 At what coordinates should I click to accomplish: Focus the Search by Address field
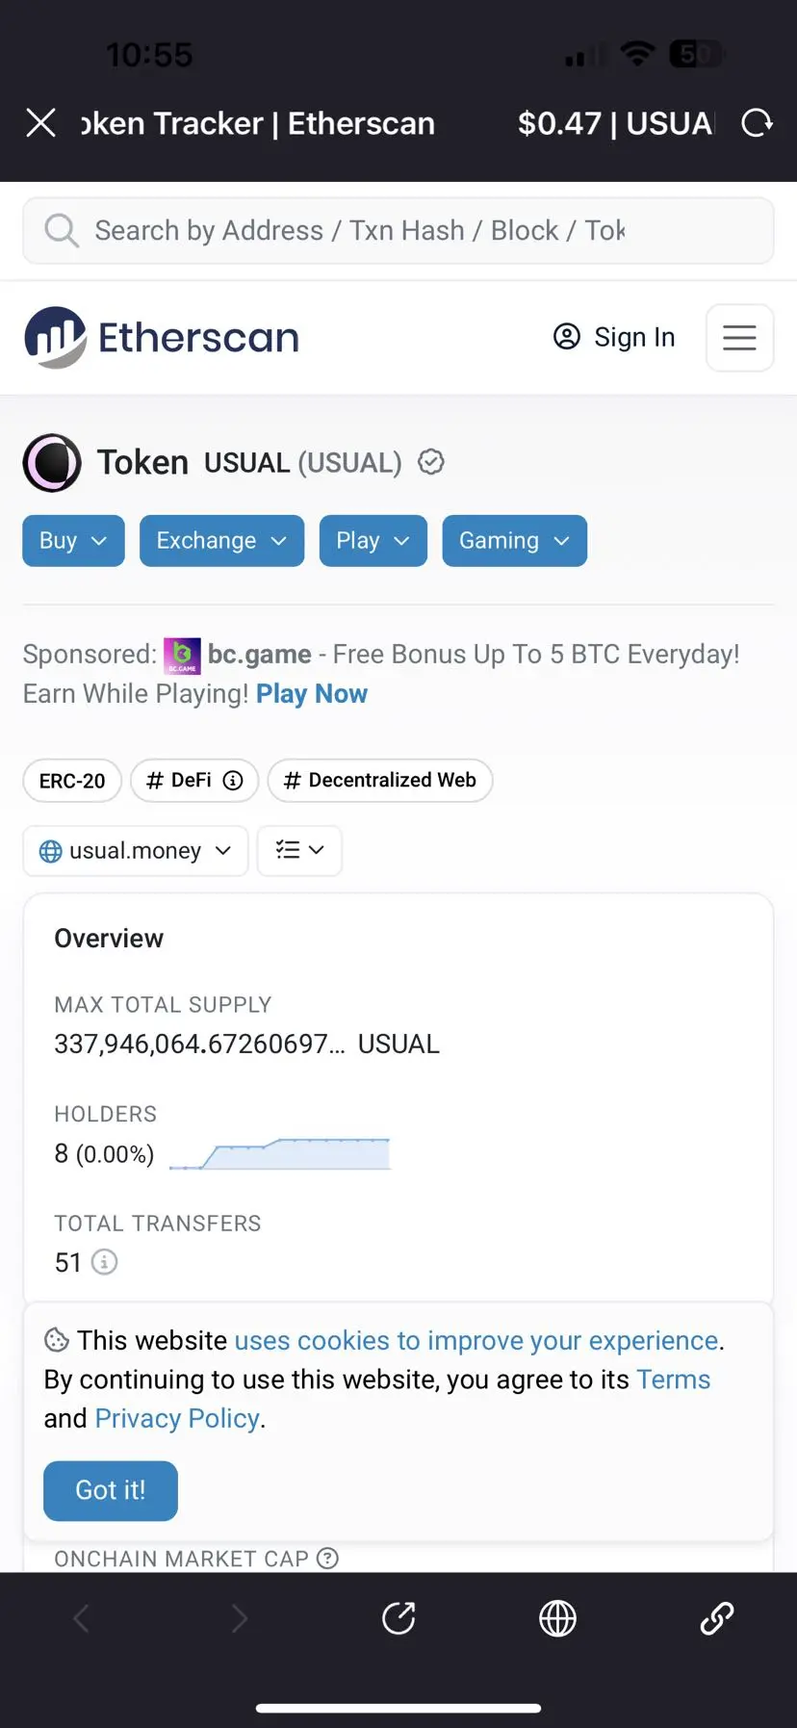pyautogui.click(x=398, y=231)
